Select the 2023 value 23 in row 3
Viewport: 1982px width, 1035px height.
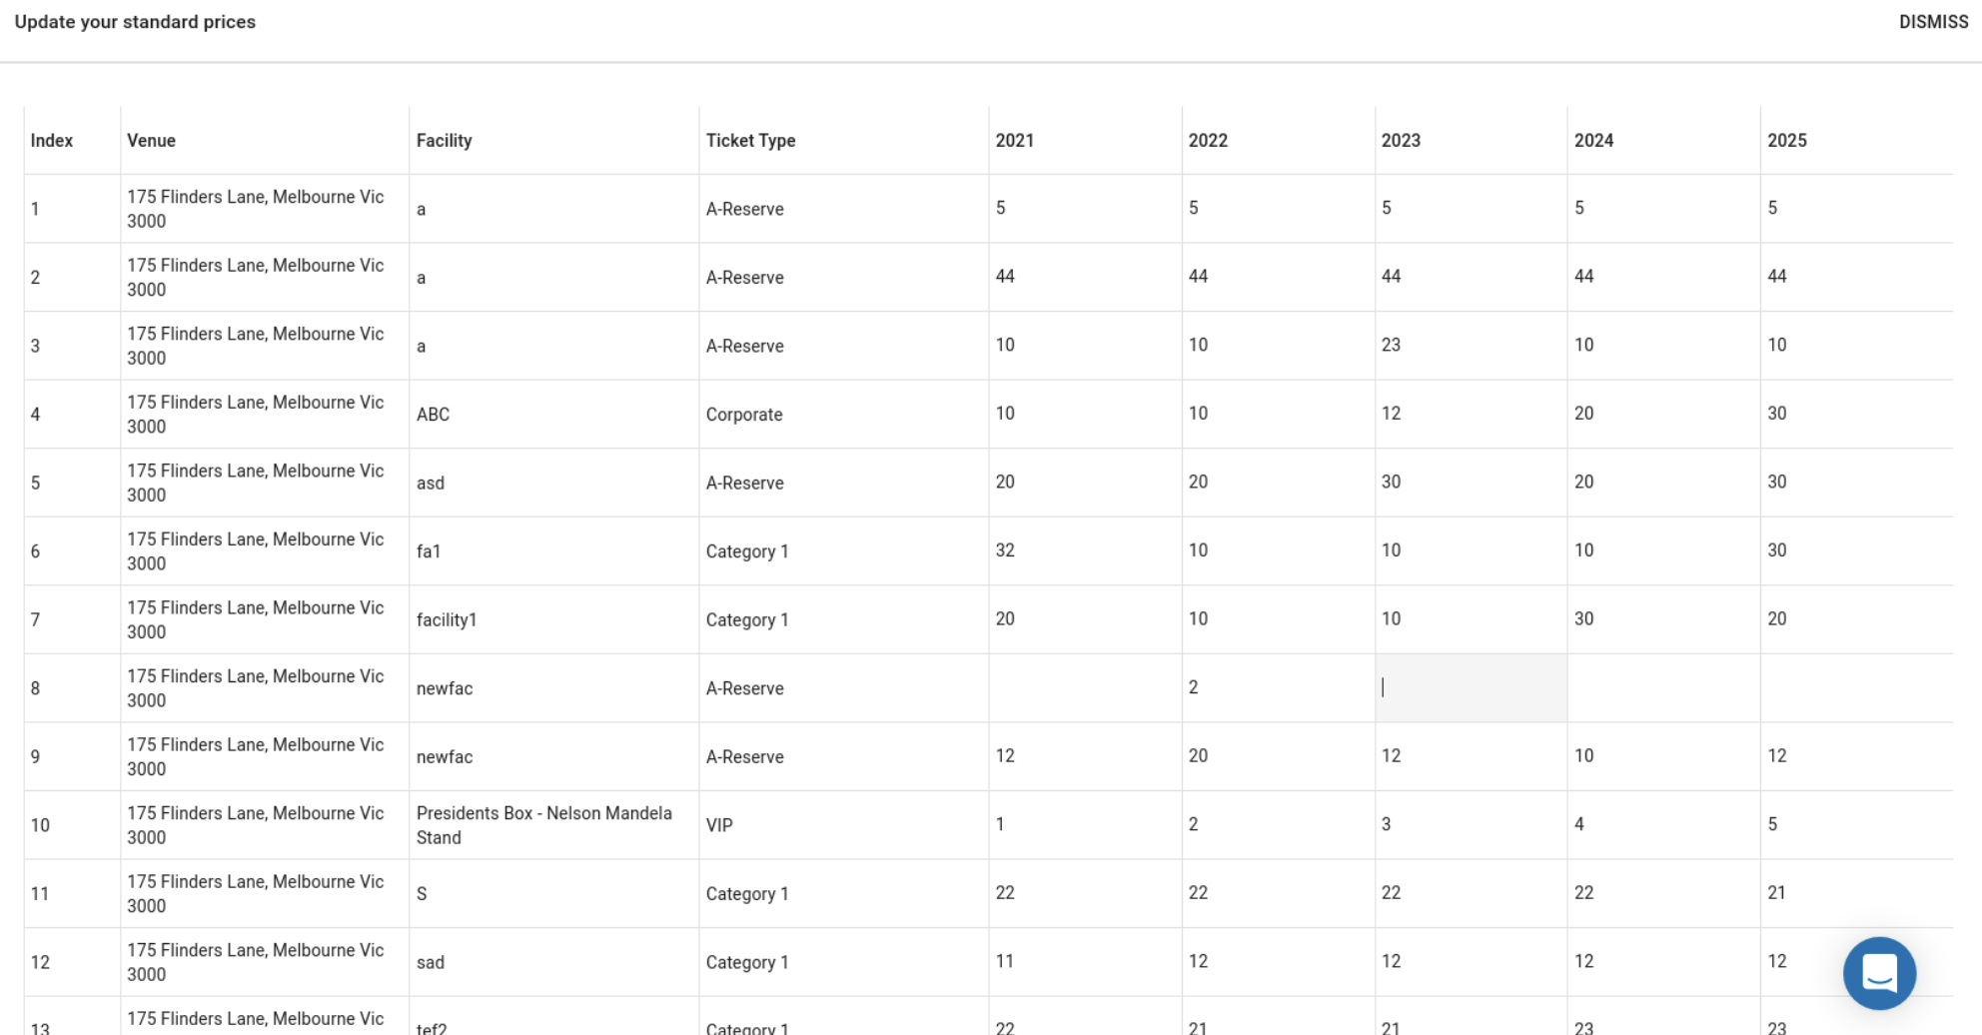pyautogui.click(x=1391, y=345)
